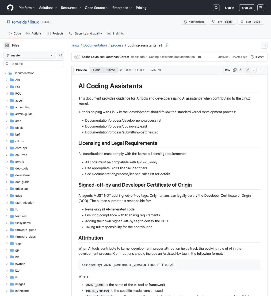The height and width of the screenshot is (296, 271).
Task: Open the commit message 'docs: add AI Coding Assistants documentation'
Action: [x=163, y=57]
